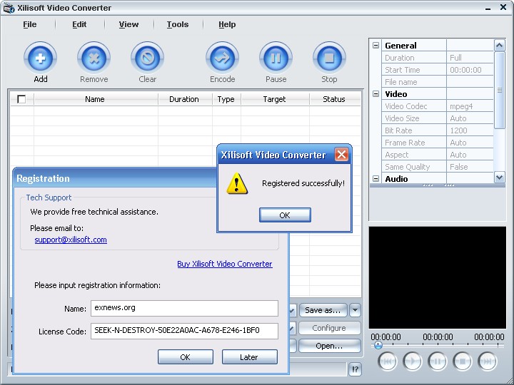Click the File name property row
The height and width of the screenshot is (385, 514).
coord(438,82)
